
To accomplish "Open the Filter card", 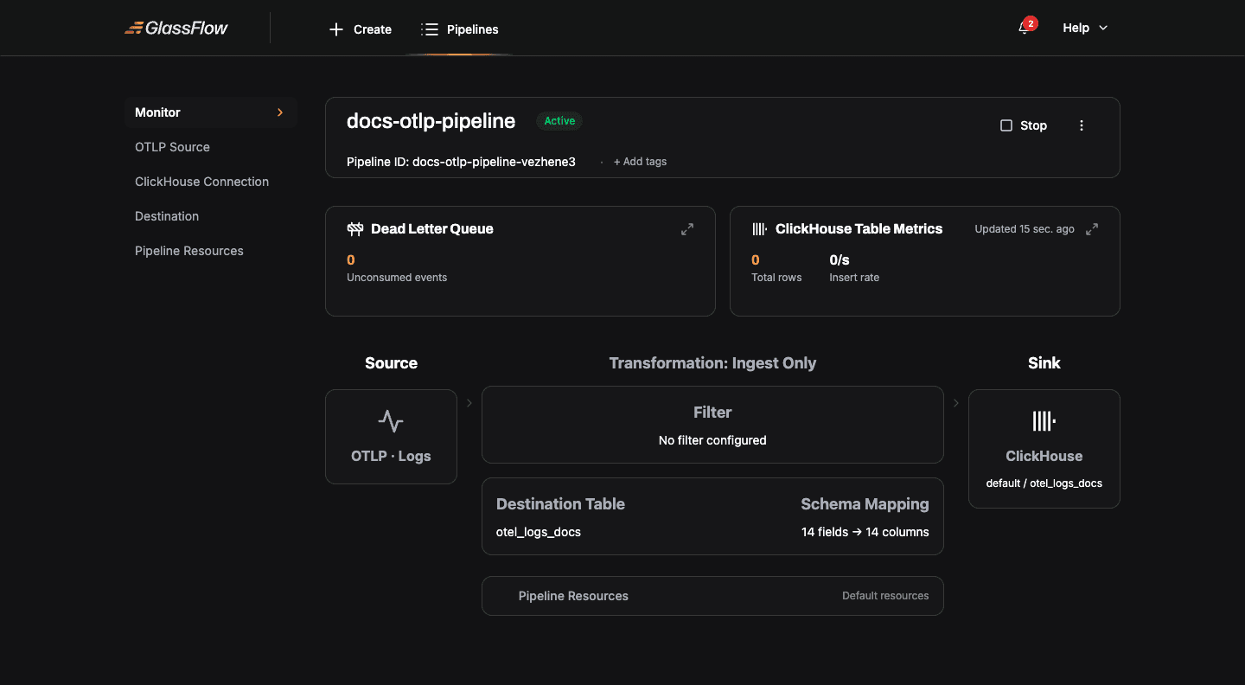I will pyautogui.click(x=712, y=425).
